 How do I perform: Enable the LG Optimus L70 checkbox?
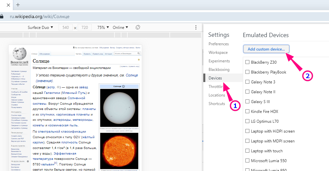click(x=247, y=121)
